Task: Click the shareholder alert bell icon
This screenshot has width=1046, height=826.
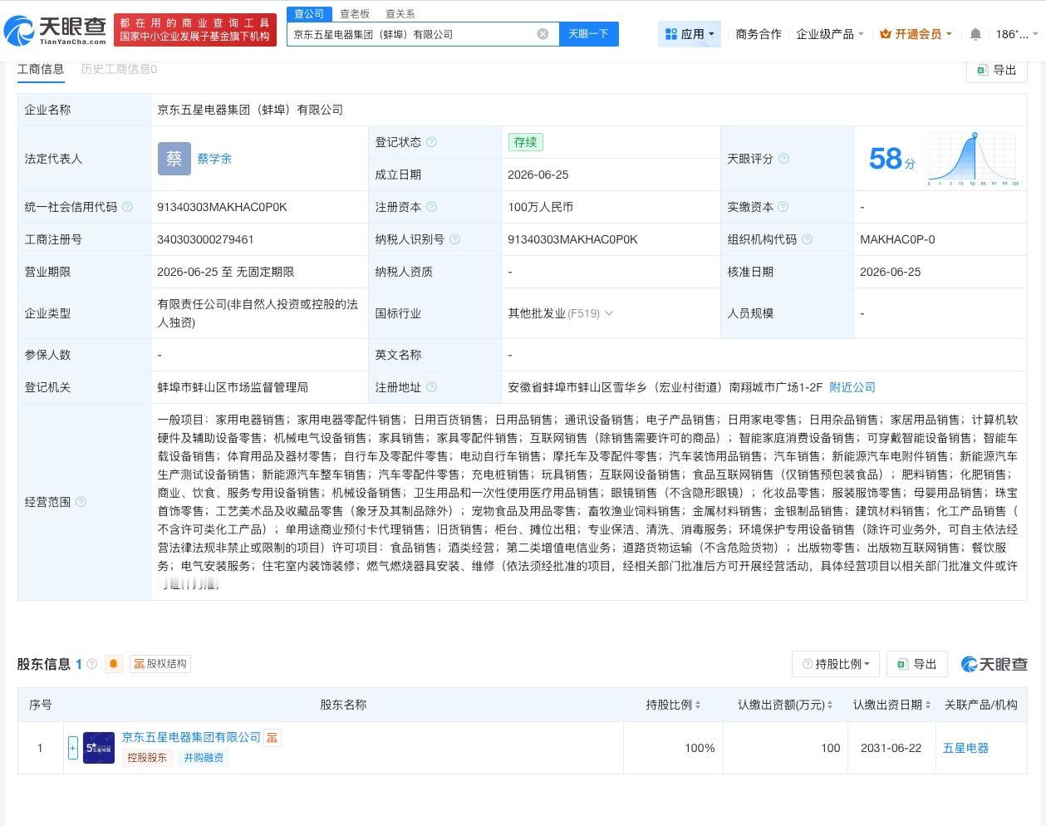Action: pos(114,664)
